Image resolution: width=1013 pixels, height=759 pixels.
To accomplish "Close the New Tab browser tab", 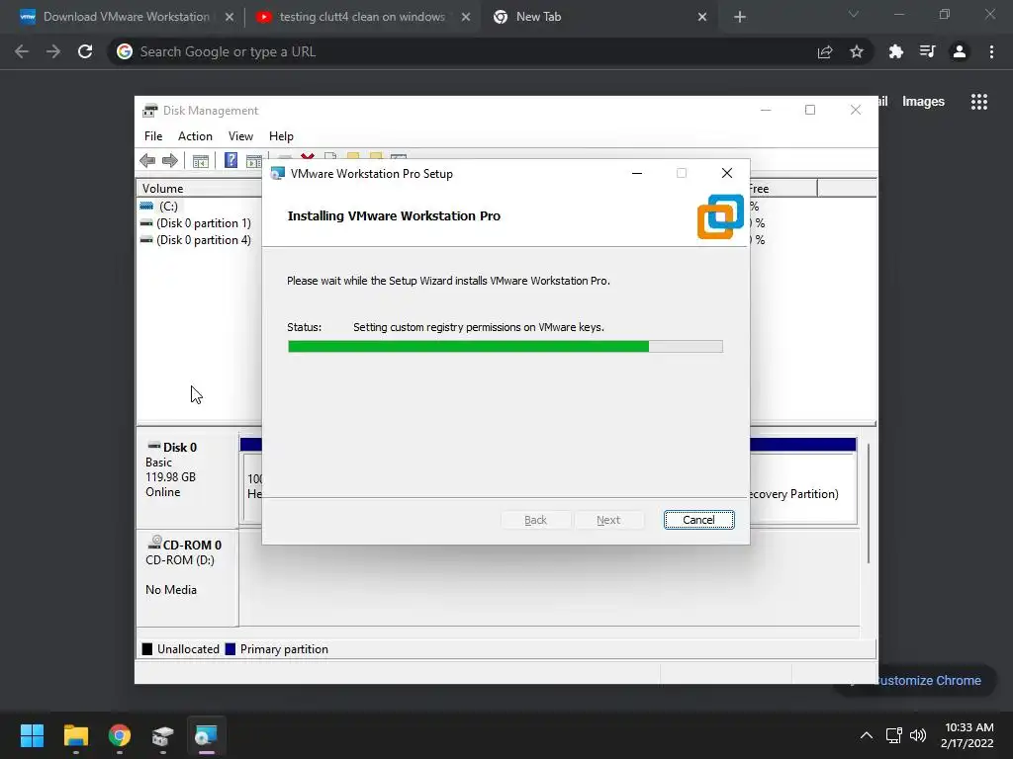I will 702,18.
